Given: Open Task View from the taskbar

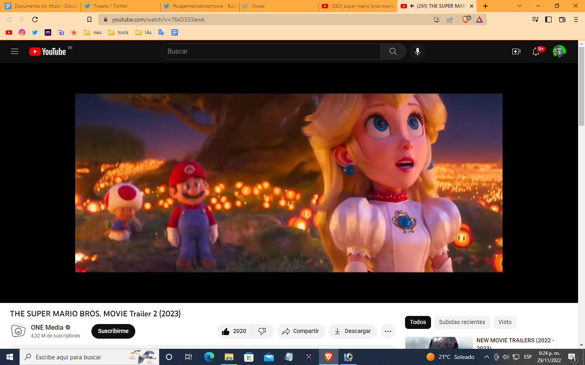Looking at the screenshot, I should (x=188, y=357).
